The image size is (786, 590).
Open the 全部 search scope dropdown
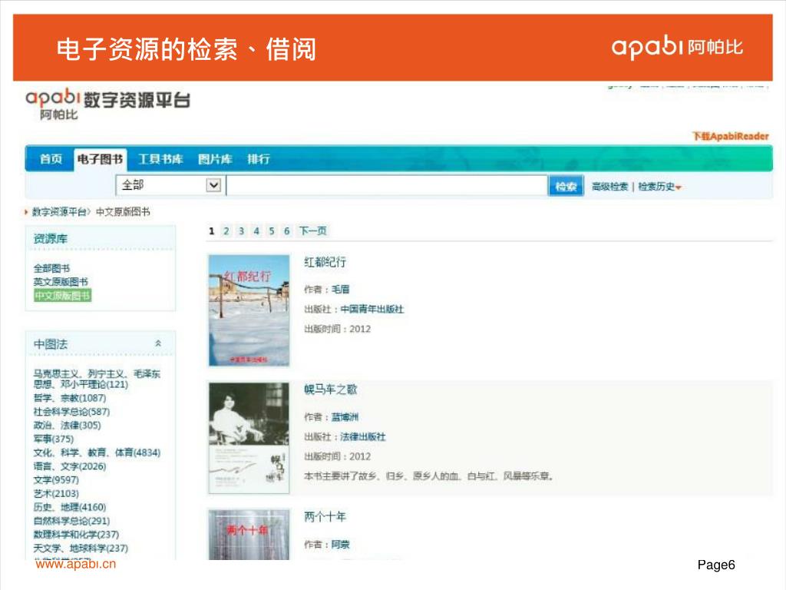pyautogui.click(x=169, y=185)
